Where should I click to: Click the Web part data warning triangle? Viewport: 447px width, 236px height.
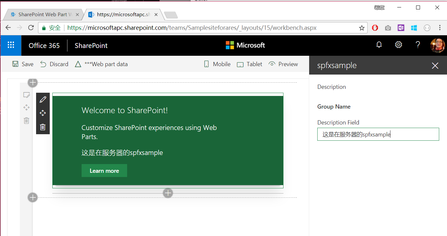78,64
